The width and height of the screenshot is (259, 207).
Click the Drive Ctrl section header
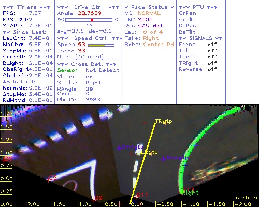[x=88, y=7]
